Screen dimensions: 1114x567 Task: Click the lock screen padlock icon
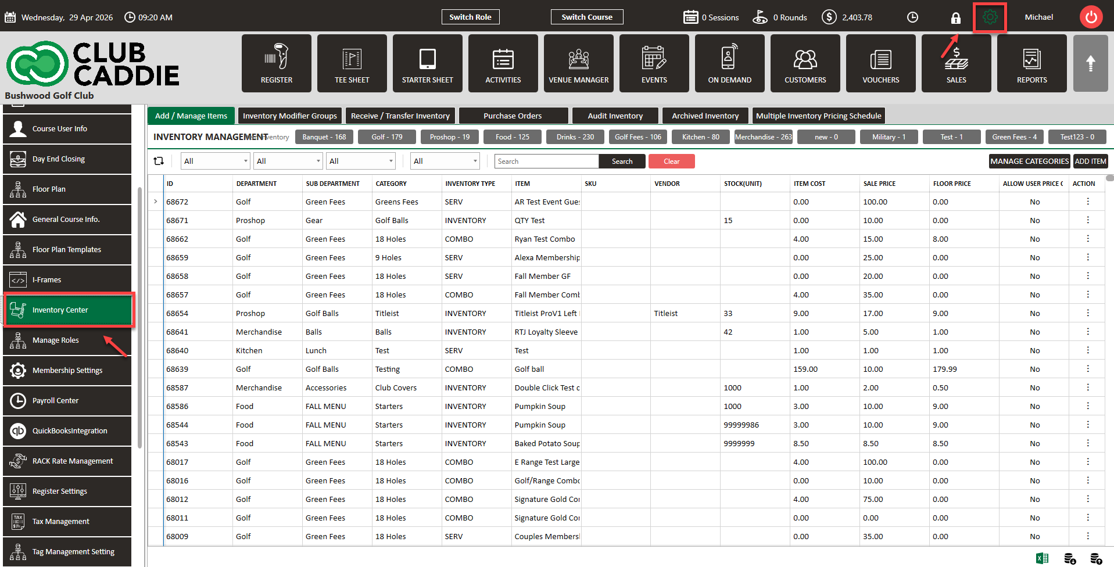[x=955, y=18]
